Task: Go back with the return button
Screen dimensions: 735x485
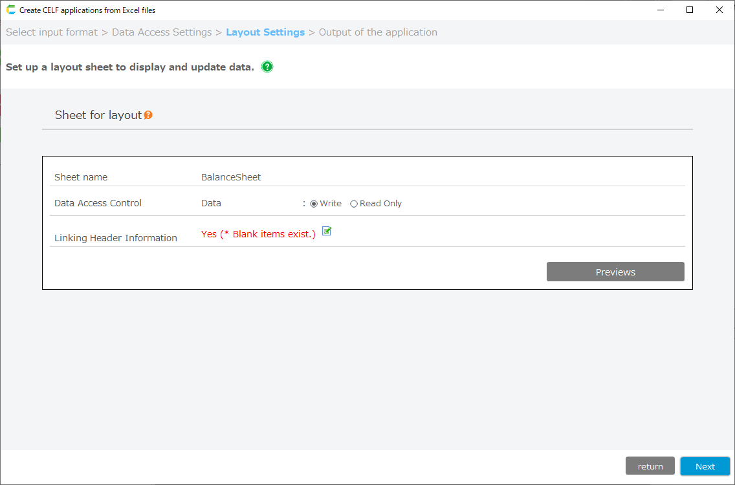Action: [650, 466]
